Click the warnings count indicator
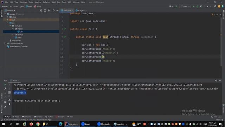 point(213,14)
